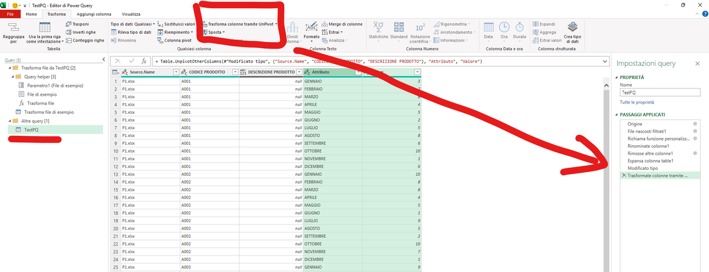
Task: Click Crea tipo di dati
Action: tap(572, 33)
